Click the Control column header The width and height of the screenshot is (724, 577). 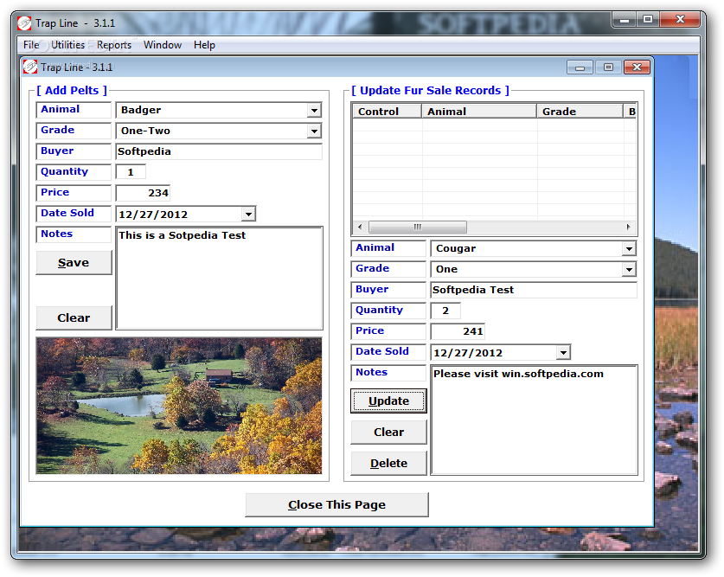click(x=387, y=112)
